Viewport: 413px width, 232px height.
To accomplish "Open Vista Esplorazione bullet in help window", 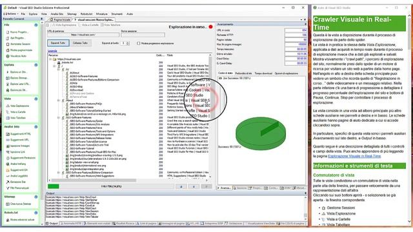I will pyautogui.click(x=341, y=213).
